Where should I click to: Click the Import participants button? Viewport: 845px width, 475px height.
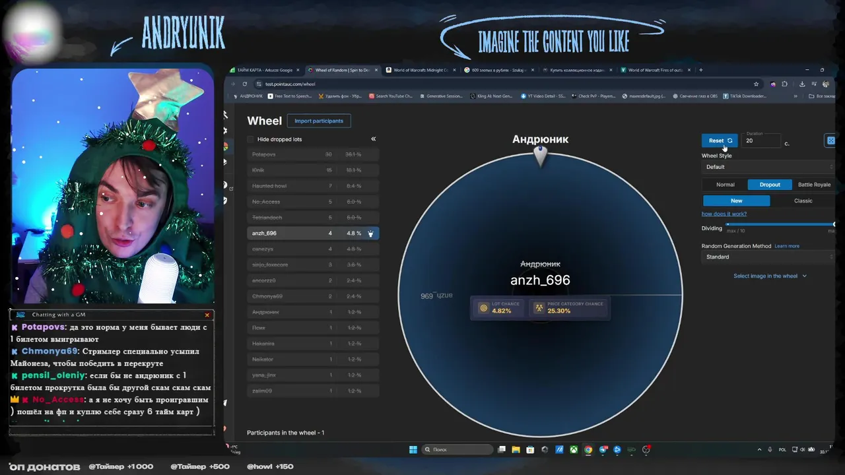click(319, 121)
